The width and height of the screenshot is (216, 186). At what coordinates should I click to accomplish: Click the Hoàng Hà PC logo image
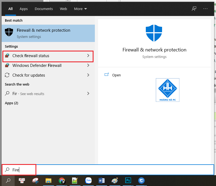coord(167,90)
